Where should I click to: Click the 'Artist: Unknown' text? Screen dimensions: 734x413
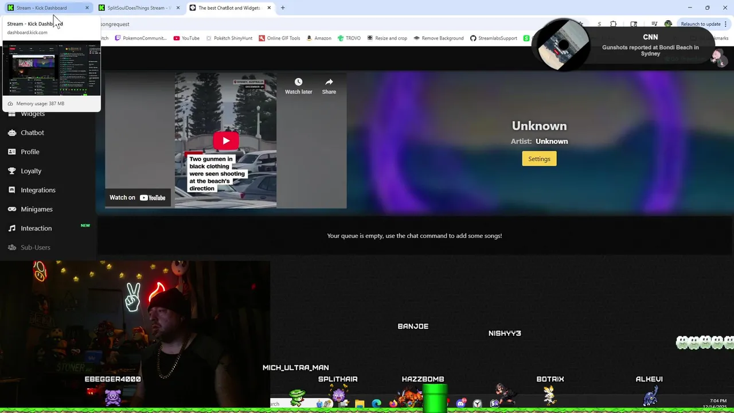(x=539, y=141)
